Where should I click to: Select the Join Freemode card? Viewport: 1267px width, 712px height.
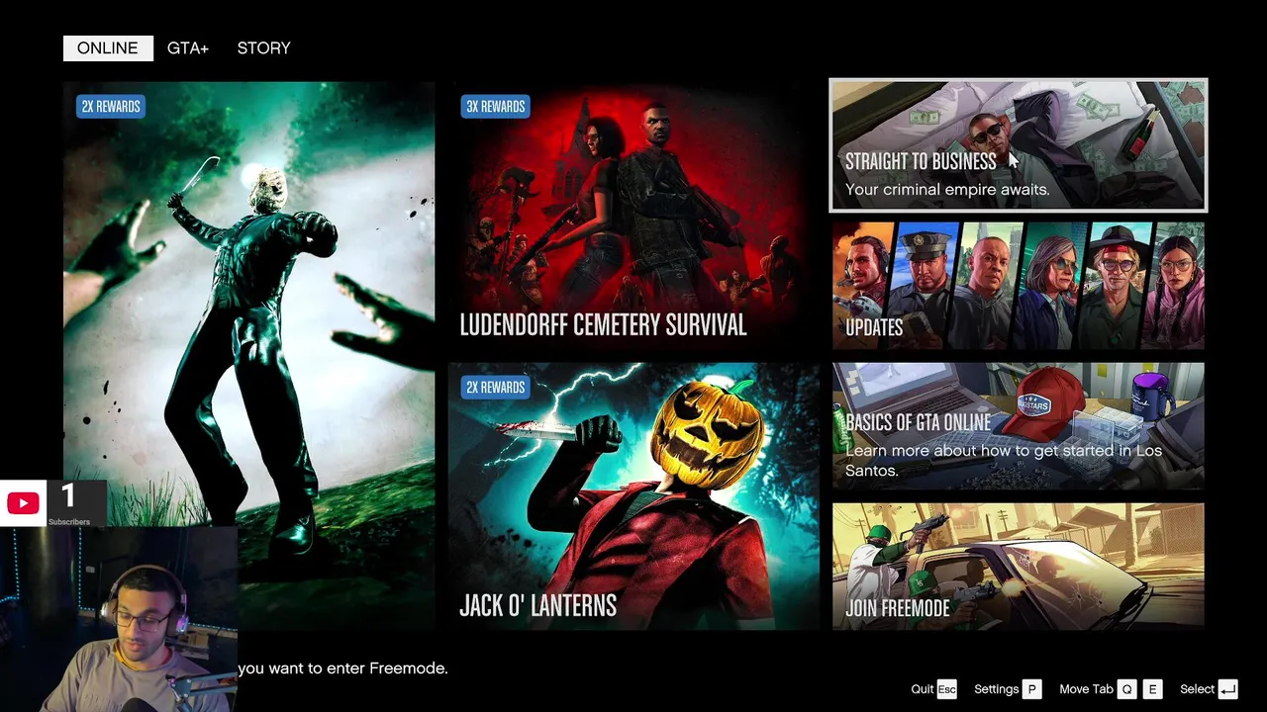coord(1018,567)
